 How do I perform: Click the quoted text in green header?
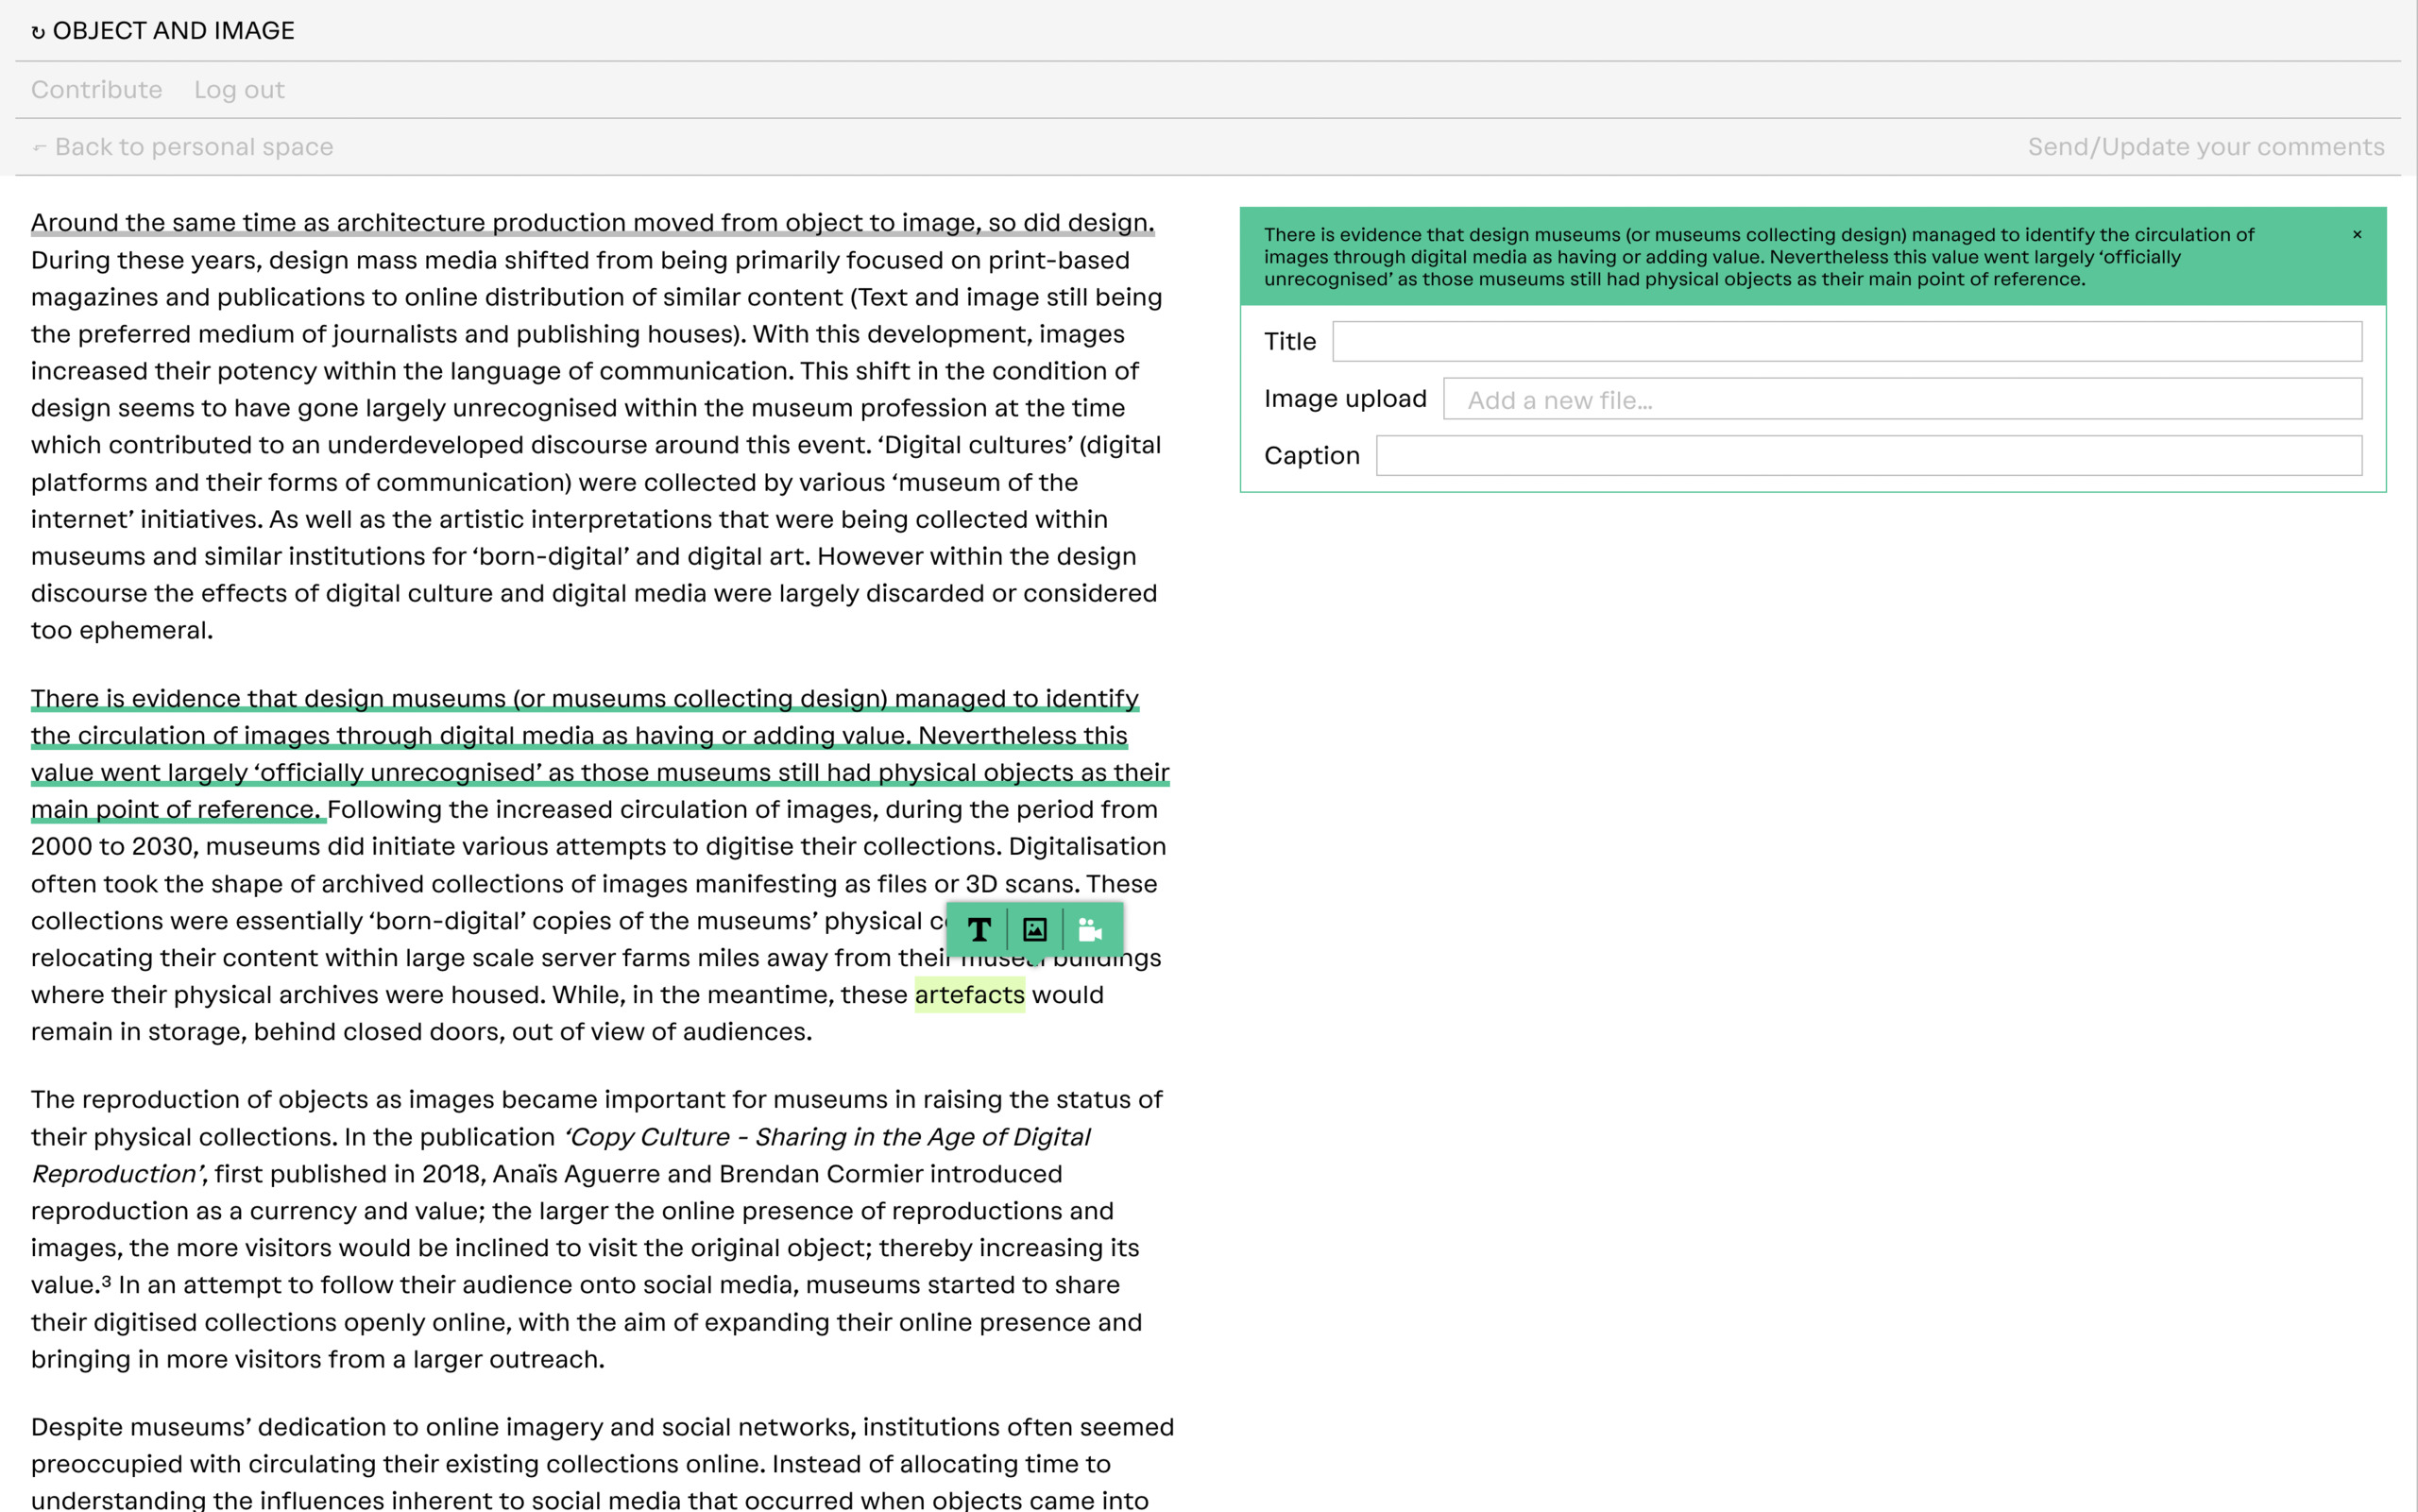pos(1758,257)
